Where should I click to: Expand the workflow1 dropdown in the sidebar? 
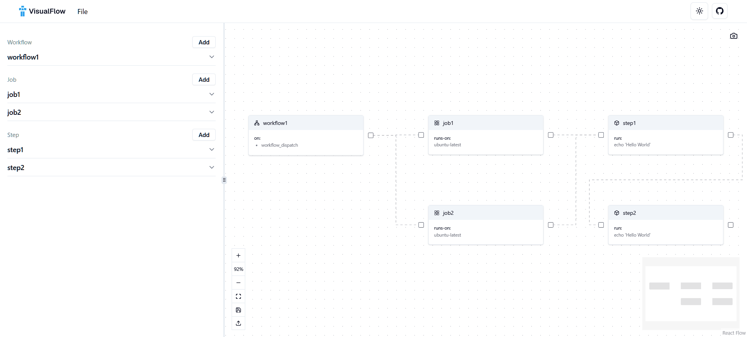click(x=211, y=56)
